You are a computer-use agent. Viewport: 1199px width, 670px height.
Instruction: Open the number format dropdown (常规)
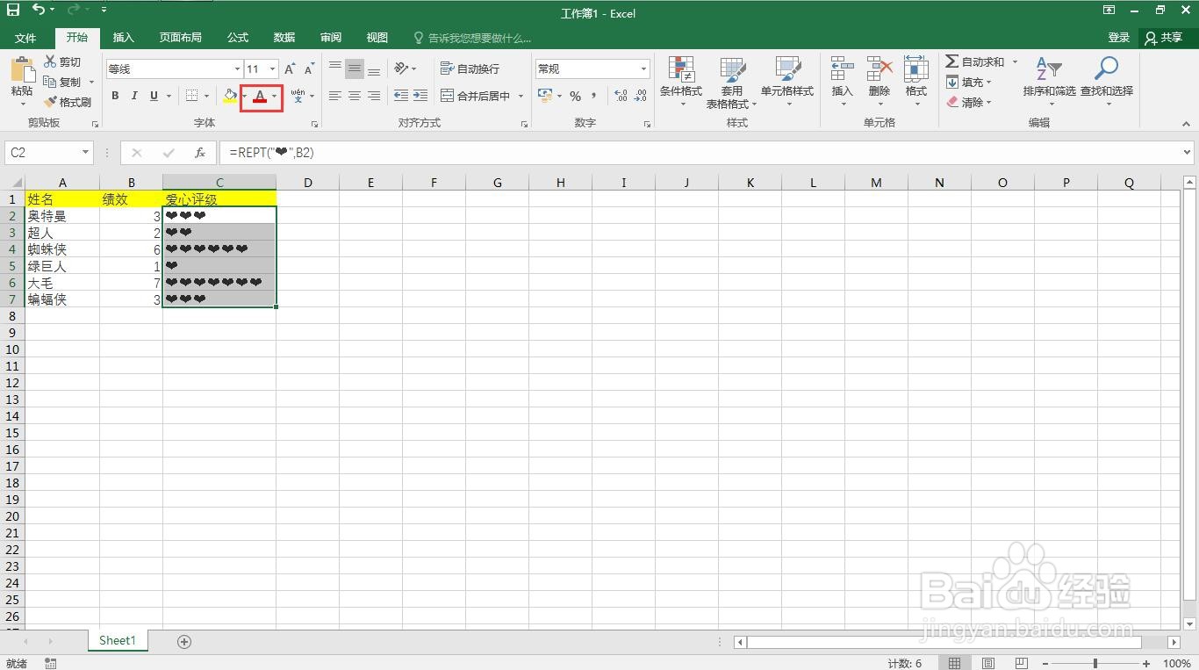tap(643, 68)
